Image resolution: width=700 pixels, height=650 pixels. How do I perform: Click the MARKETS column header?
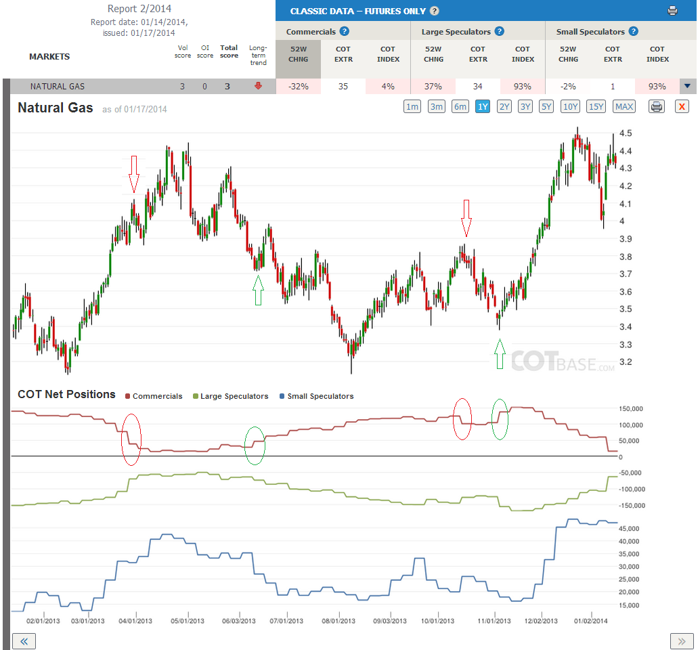coord(49,57)
